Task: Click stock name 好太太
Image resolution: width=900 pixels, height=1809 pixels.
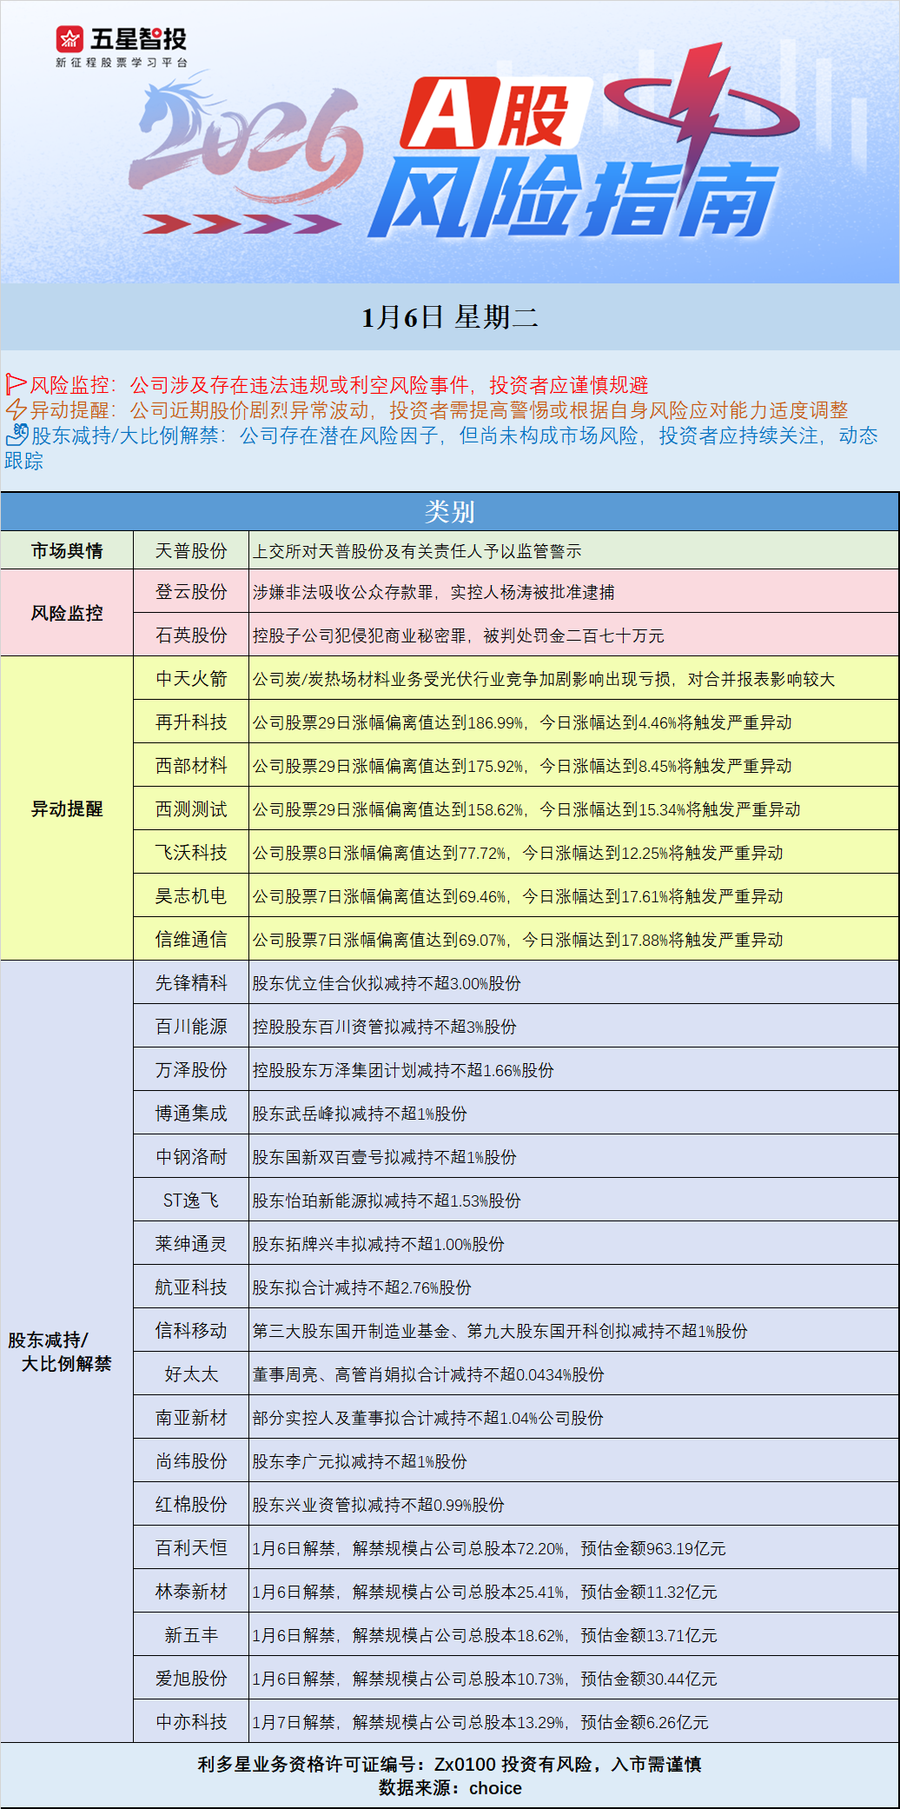Action: 191,1374
